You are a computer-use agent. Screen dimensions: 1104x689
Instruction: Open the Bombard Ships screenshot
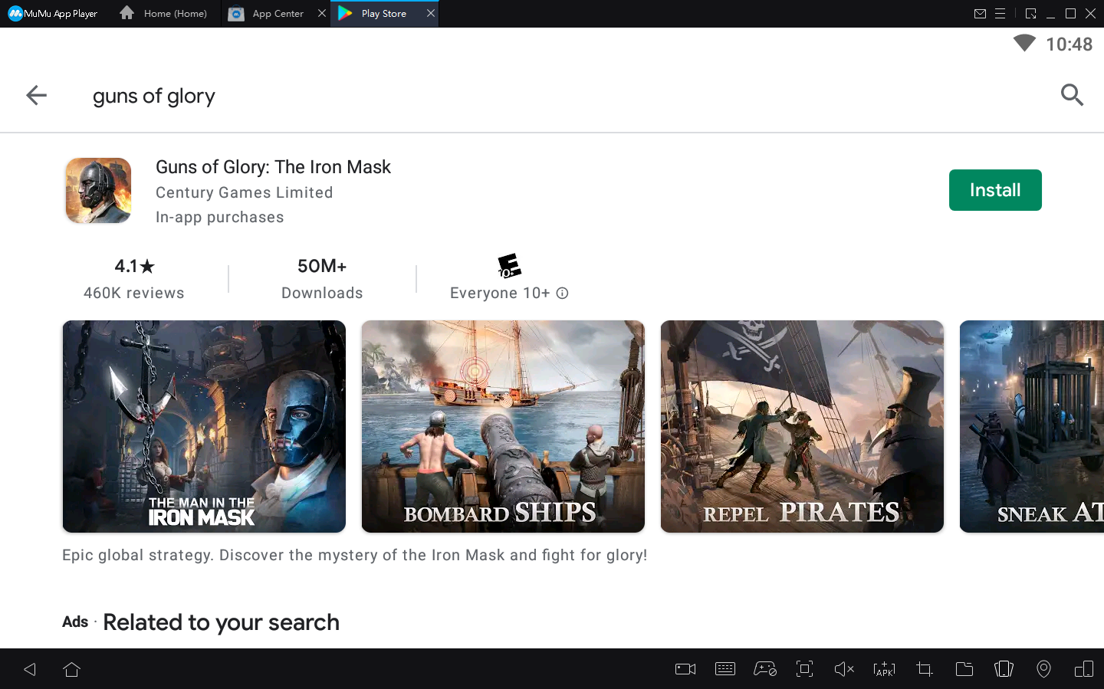click(x=503, y=426)
